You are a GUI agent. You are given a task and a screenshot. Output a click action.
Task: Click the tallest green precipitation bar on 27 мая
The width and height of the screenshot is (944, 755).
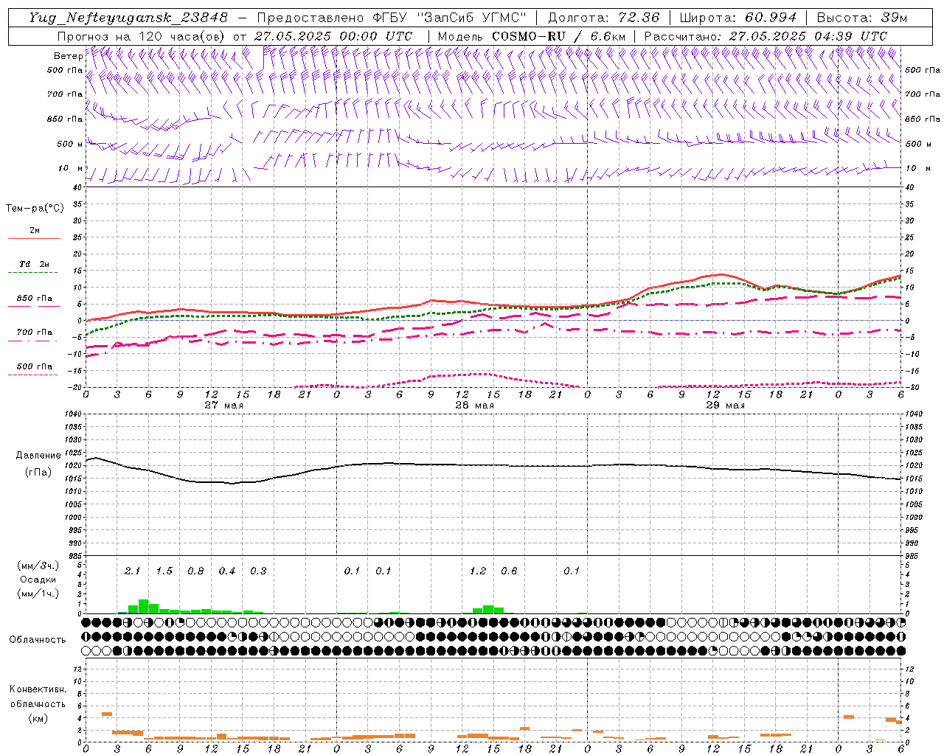tap(144, 607)
